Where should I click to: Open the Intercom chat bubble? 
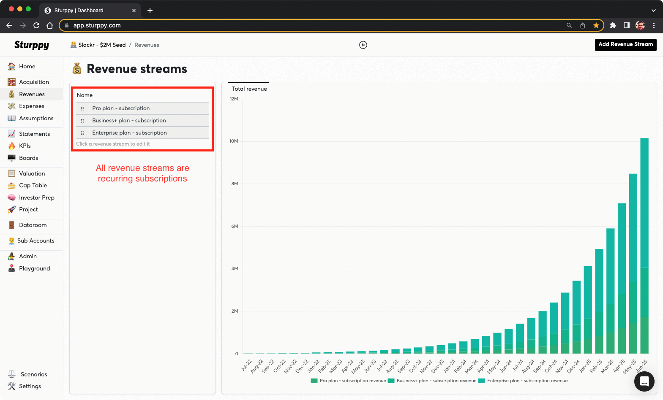(x=644, y=381)
